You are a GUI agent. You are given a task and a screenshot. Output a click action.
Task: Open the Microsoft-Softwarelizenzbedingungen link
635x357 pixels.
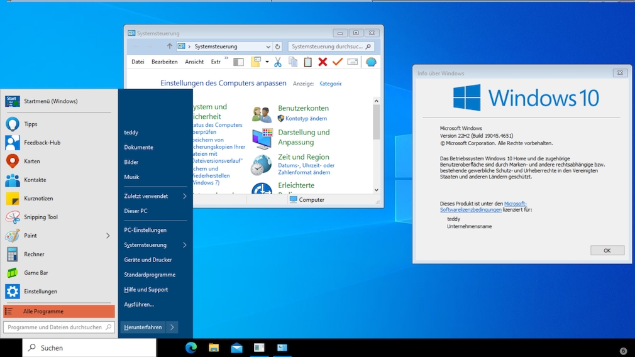(483, 207)
